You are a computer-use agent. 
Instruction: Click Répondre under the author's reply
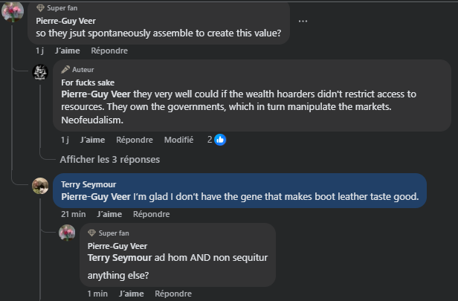[135, 140]
